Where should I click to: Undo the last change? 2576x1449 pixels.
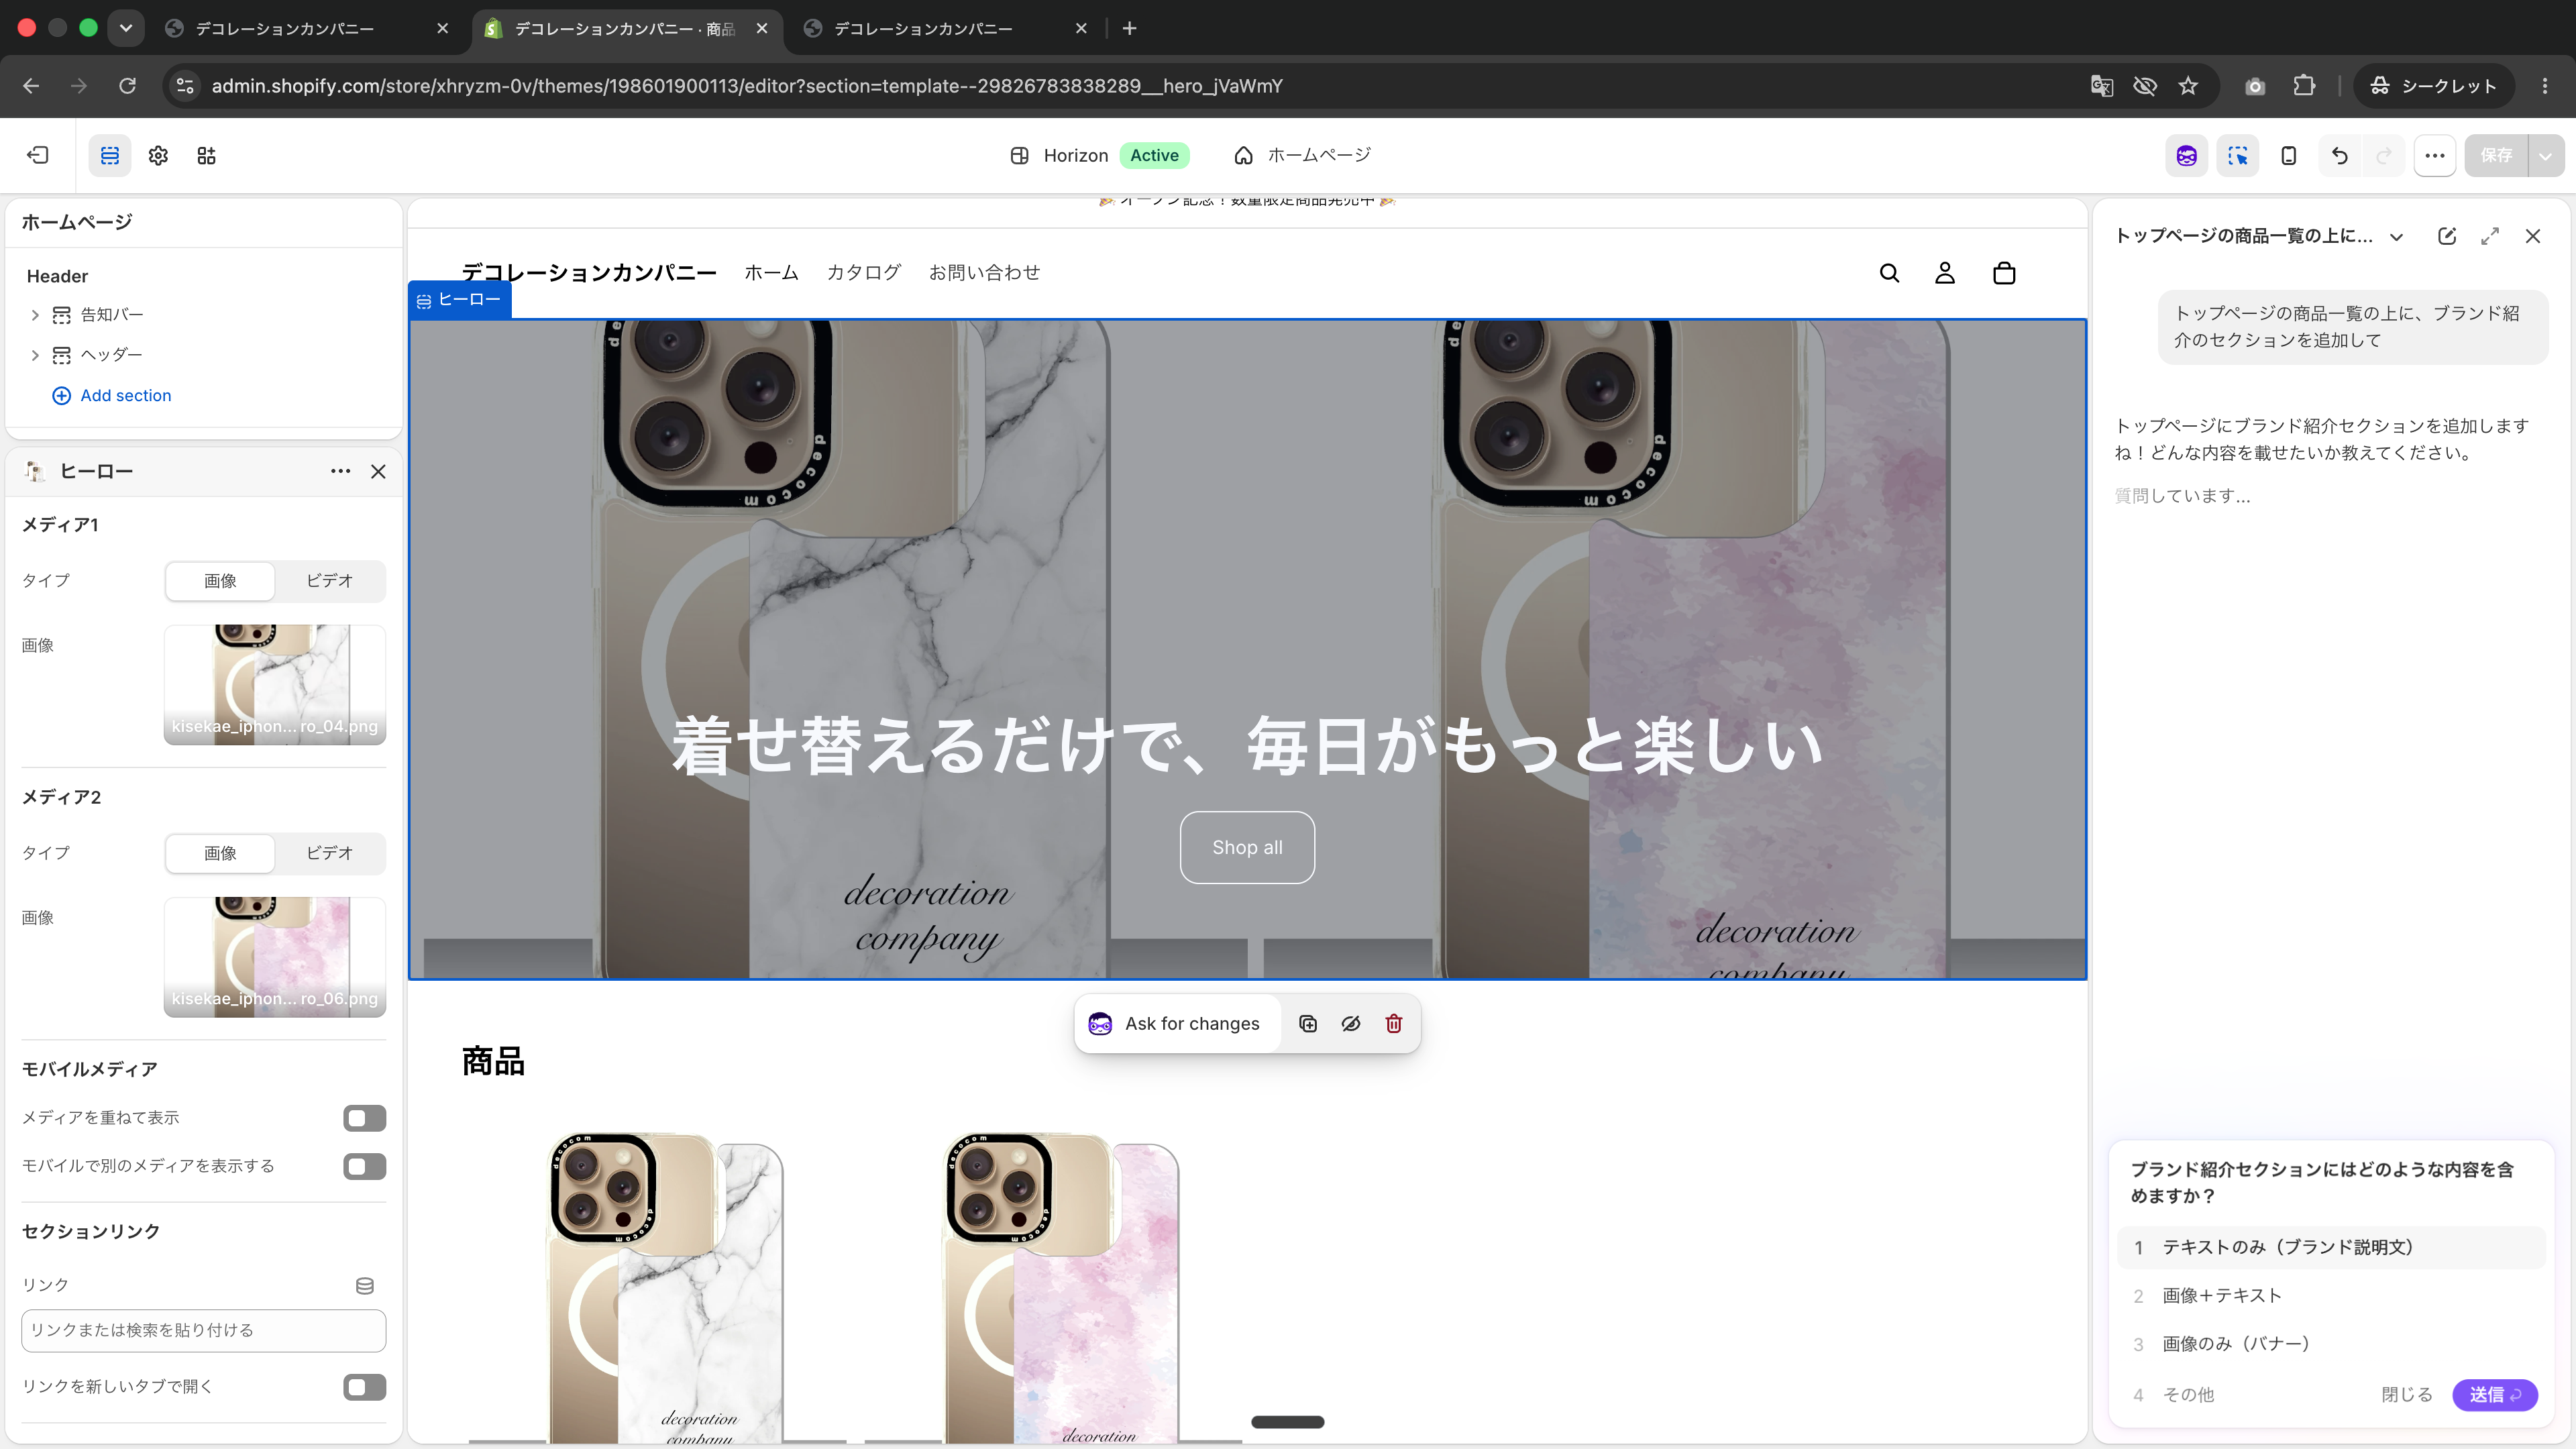(2339, 155)
